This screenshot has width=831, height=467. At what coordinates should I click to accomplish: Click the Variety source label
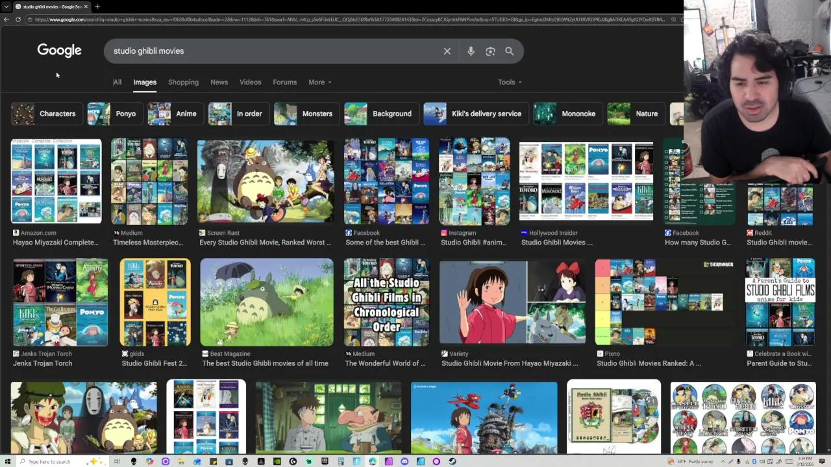[x=459, y=354]
